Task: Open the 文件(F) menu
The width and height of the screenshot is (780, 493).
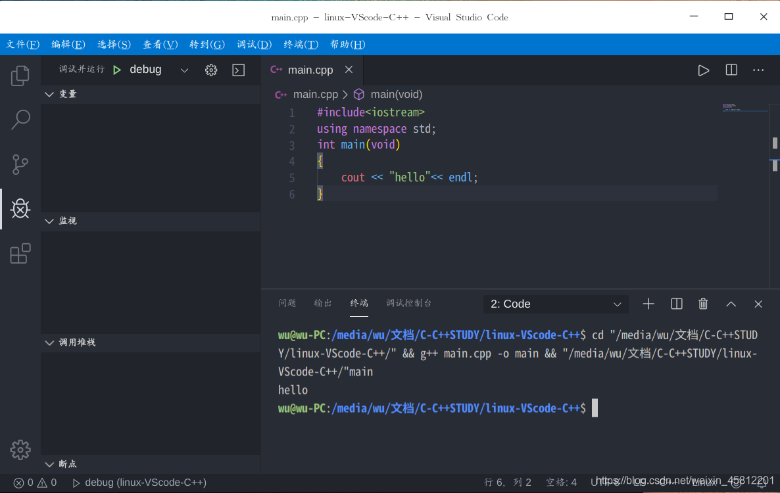Action: [23, 45]
